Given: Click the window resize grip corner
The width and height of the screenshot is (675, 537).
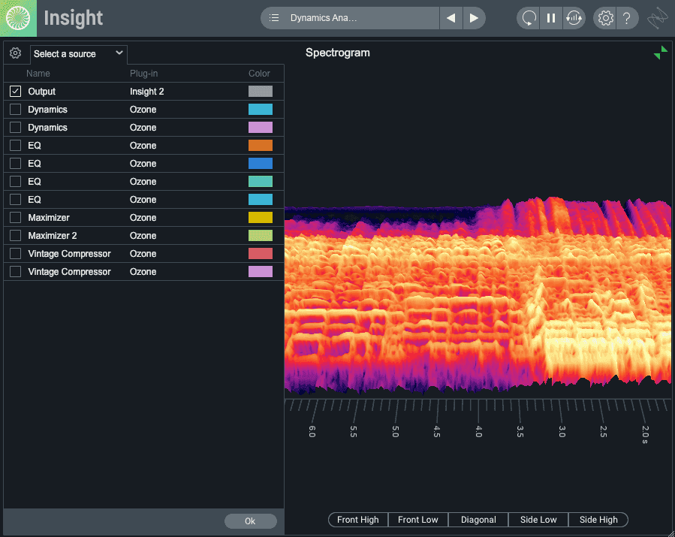Looking at the screenshot, I should click(670, 532).
